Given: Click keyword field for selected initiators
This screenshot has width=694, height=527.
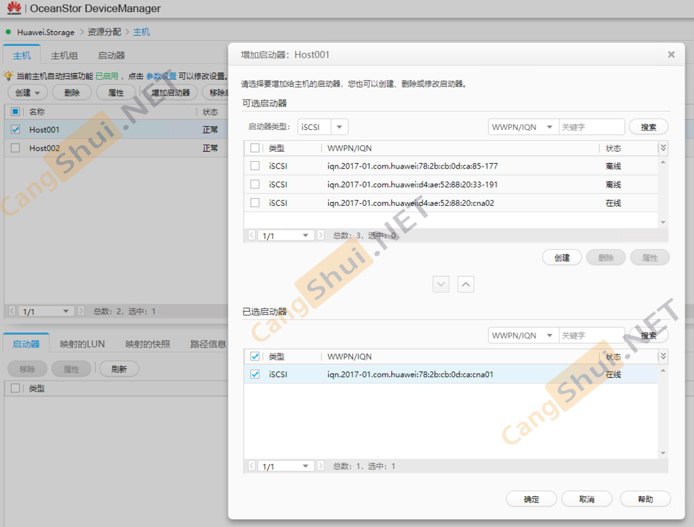Looking at the screenshot, I should click(x=592, y=335).
